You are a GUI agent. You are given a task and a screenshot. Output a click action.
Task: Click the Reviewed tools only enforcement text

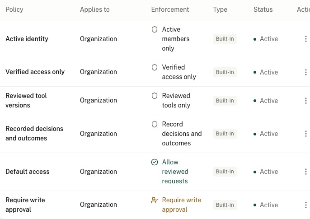point(176,101)
